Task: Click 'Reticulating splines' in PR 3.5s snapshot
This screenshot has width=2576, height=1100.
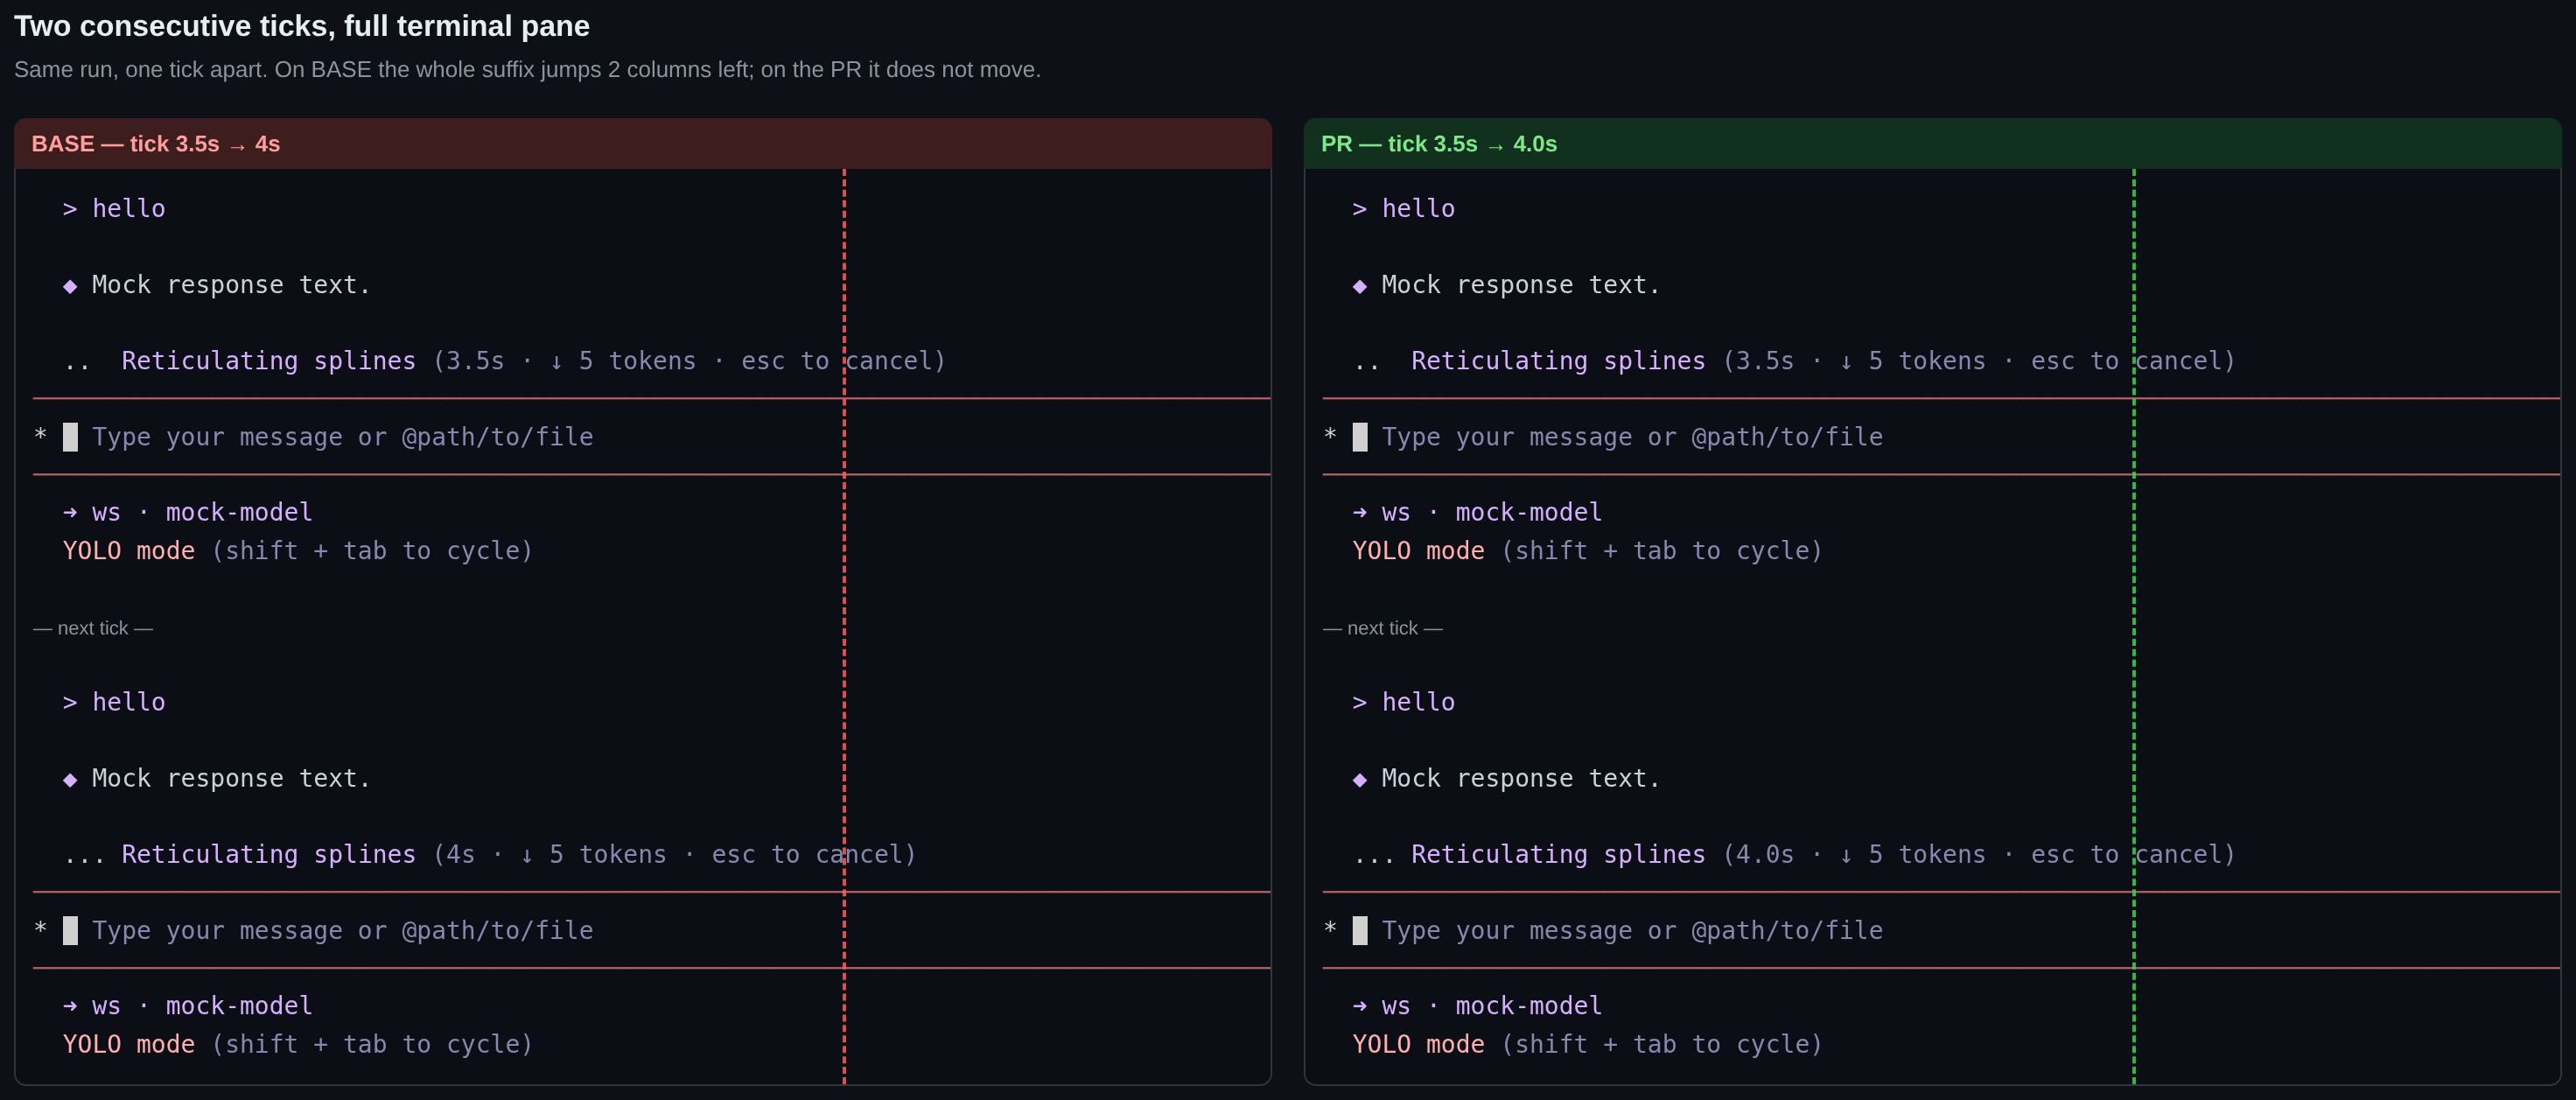Action: [1558, 361]
